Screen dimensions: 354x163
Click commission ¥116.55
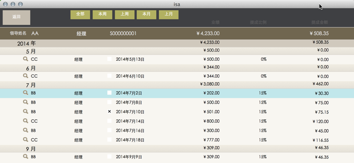click(x=320, y=140)
